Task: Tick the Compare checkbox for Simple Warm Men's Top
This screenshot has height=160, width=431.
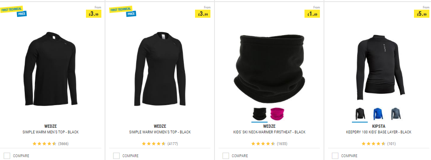Action: 7,156
